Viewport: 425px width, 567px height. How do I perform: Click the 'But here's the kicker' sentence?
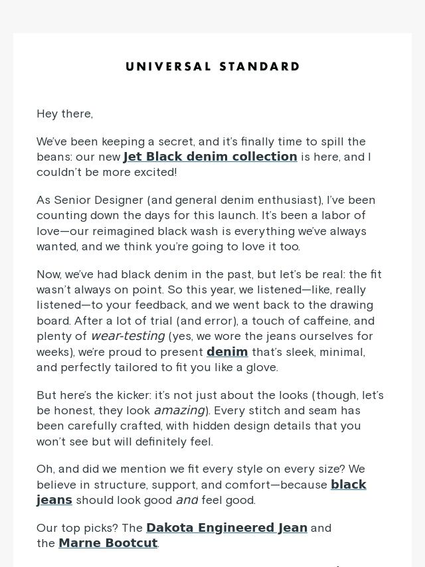click(x=94, y=395)
